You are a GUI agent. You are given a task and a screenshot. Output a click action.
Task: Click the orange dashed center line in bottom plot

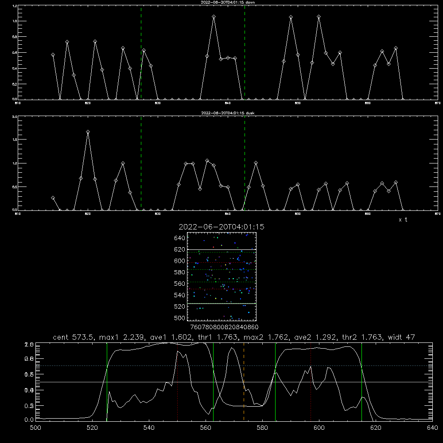click(x=244, y=381)
